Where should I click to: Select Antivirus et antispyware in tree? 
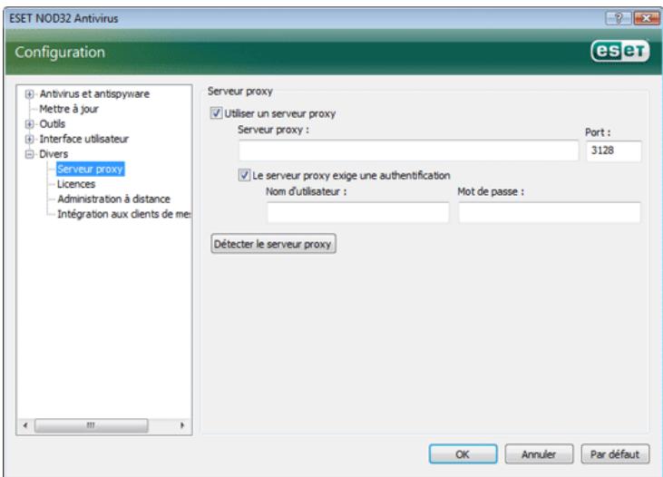point(94,94)
